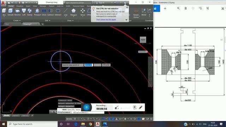Open the dropdown arrow under Move
The image size is (226, 127).
click(83, 17)
